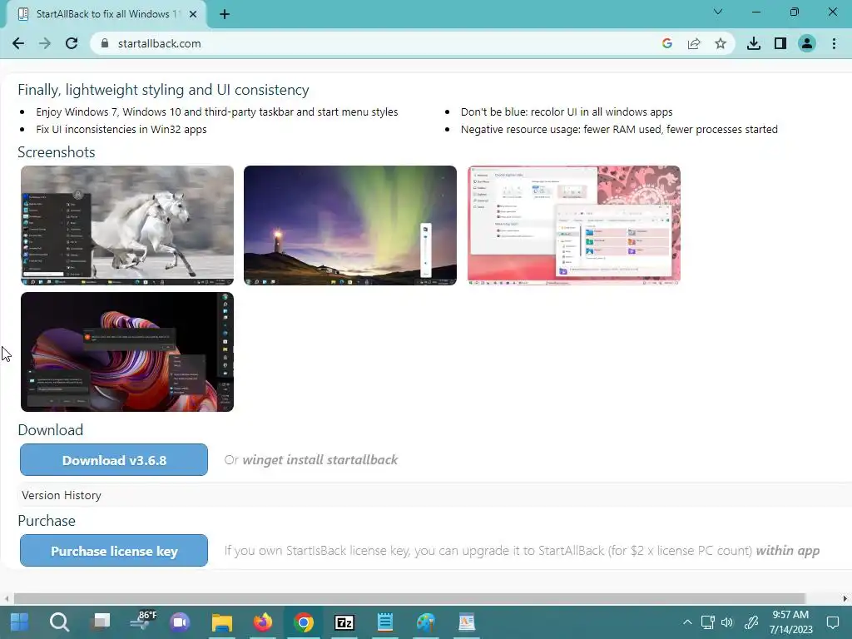
Task: Open the Windows Start button
Action: [x=19, y=622]
